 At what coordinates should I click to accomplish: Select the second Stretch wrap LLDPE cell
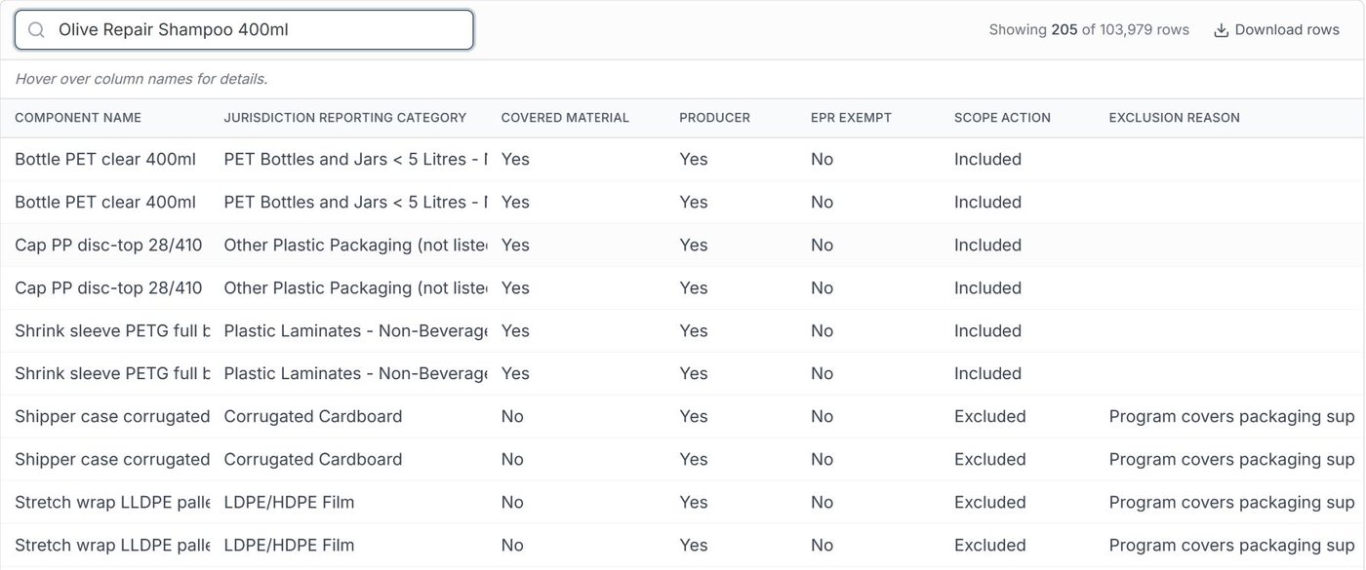pyautogui.click(x=112, y=546)
